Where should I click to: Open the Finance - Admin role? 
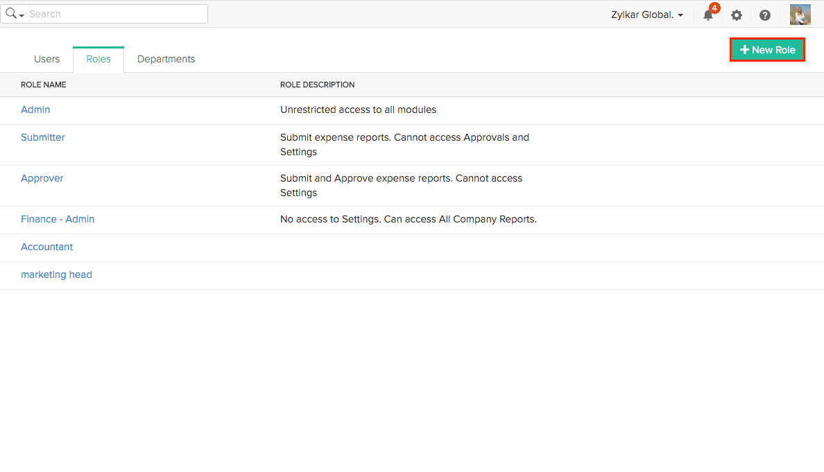pos(58,219)
